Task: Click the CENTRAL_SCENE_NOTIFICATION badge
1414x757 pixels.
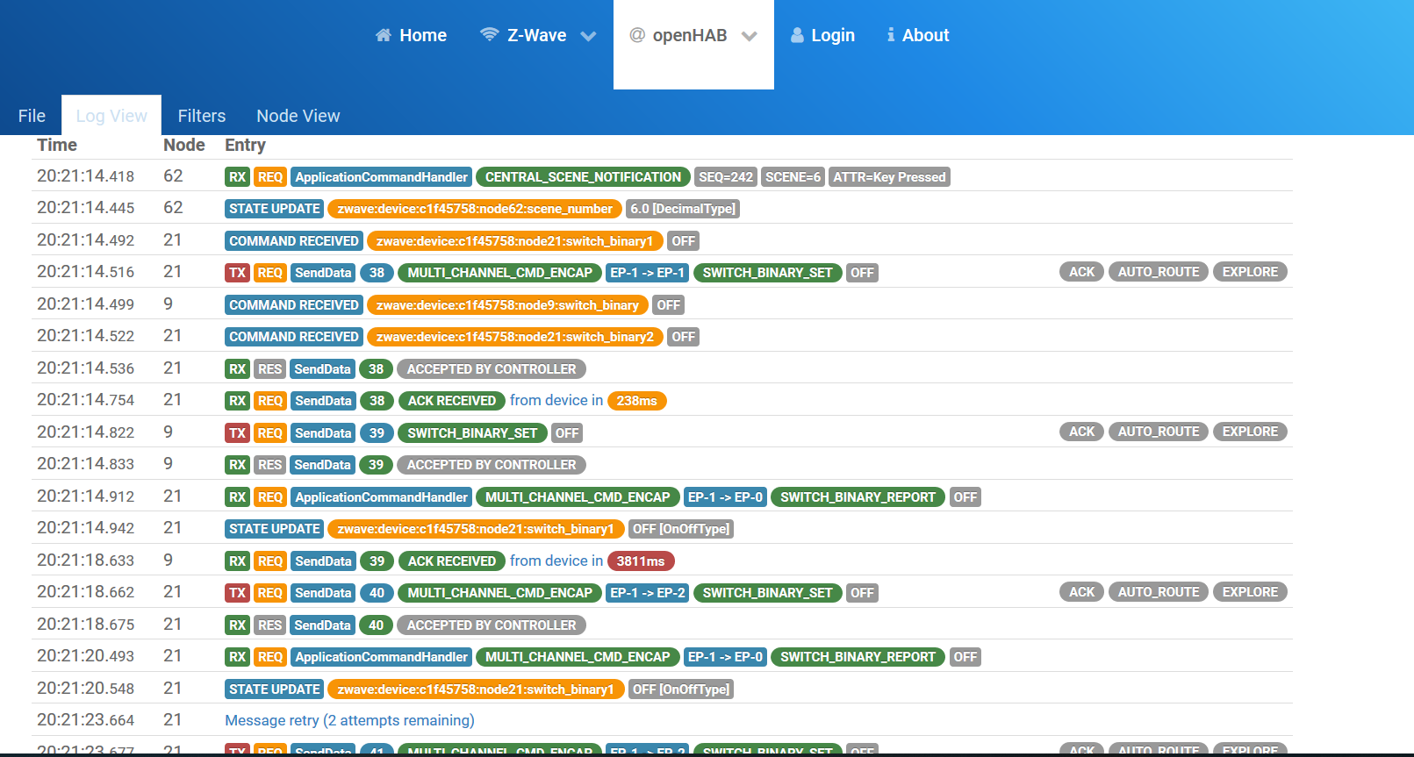Action: pyautogui.click(x=583, y=177)
